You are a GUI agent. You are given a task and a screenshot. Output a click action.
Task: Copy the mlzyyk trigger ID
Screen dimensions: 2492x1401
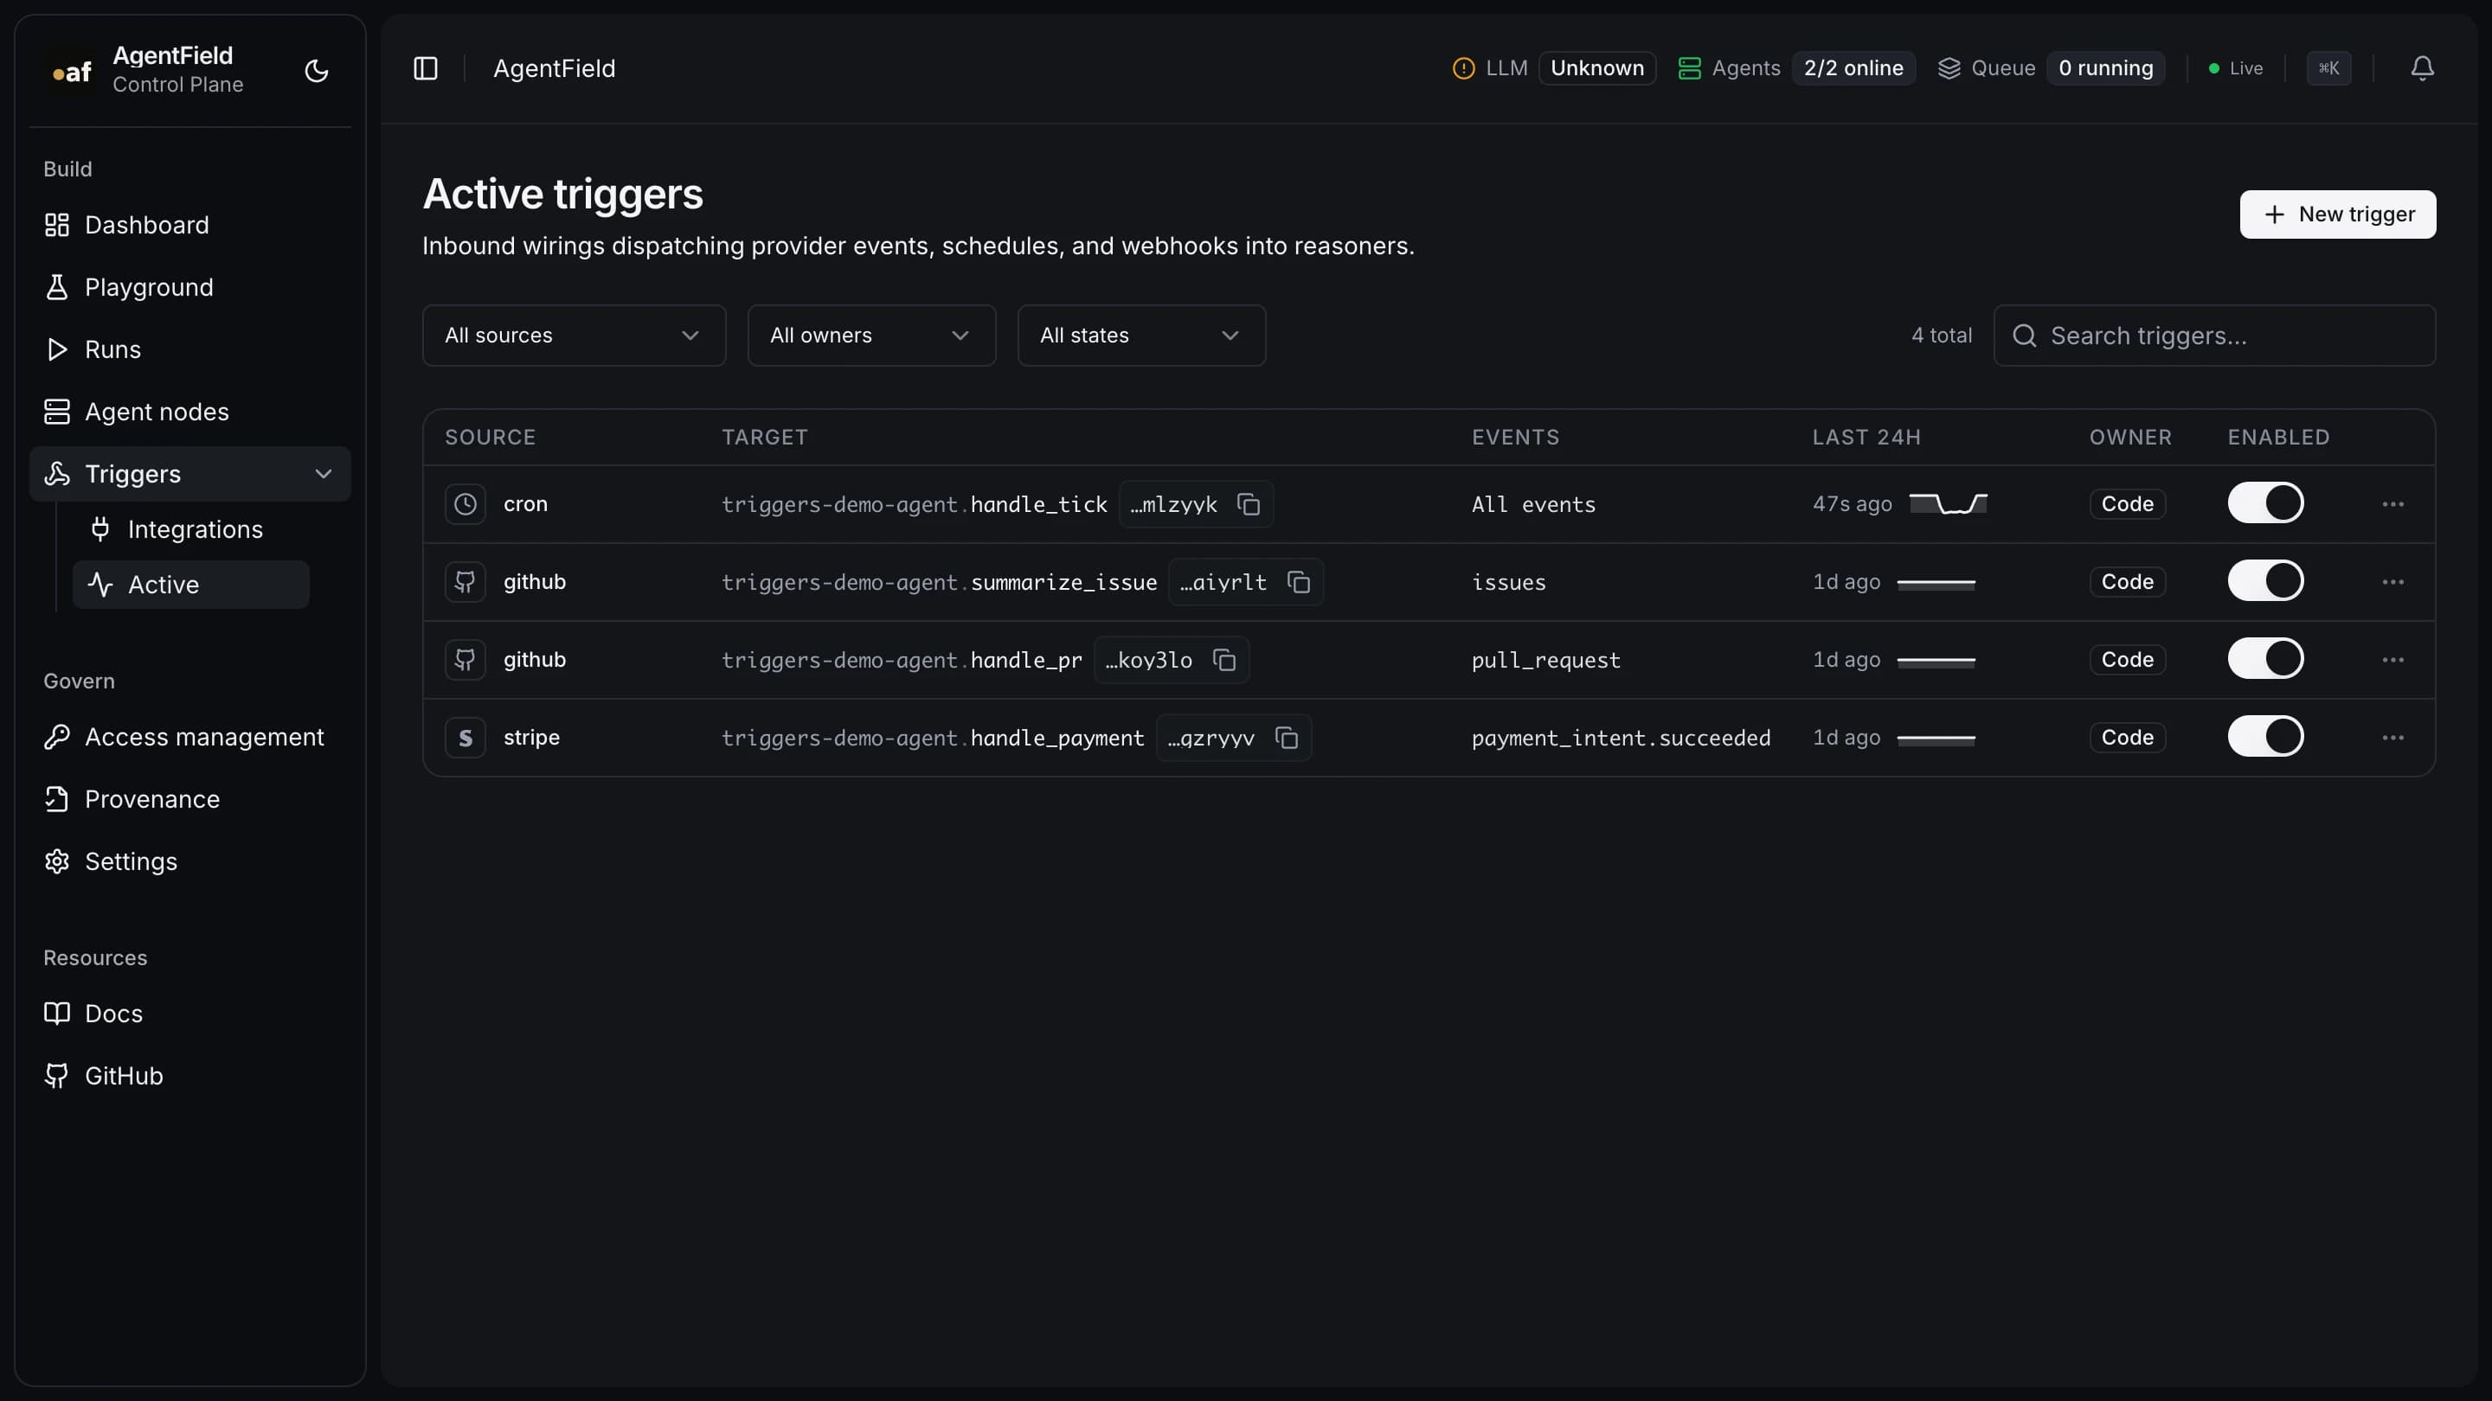[x=1249, y=503]
